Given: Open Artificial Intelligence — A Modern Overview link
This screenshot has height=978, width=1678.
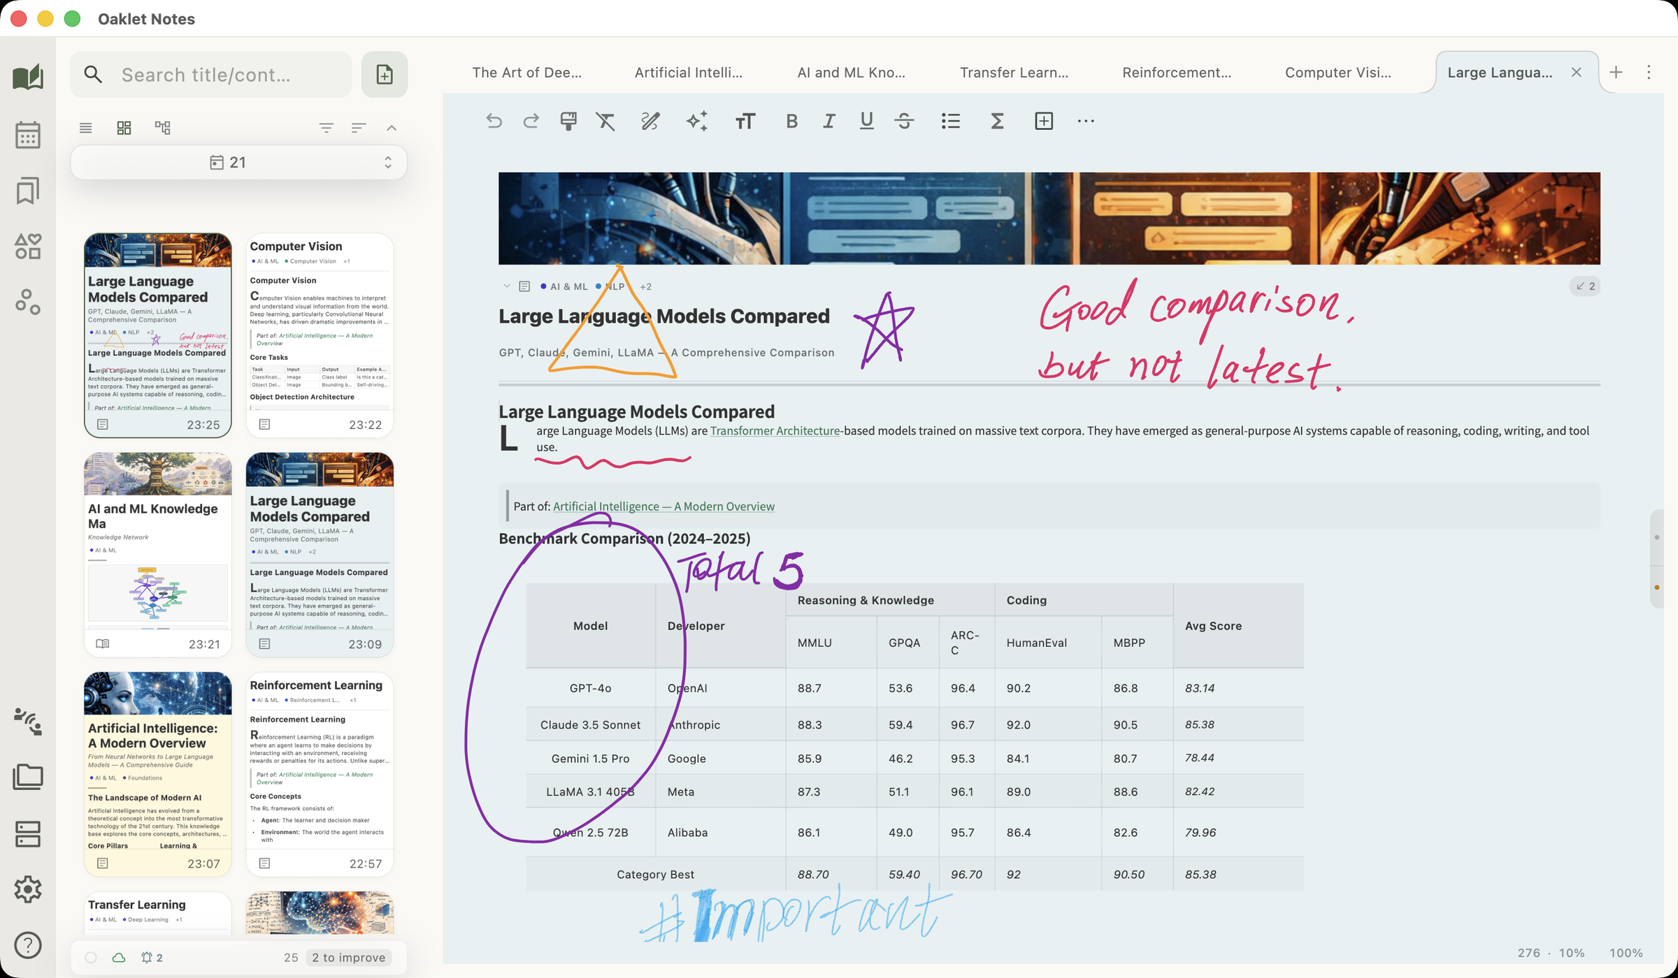Looking at the screenshot, I should pyautogui.click(x=664, y=506).
